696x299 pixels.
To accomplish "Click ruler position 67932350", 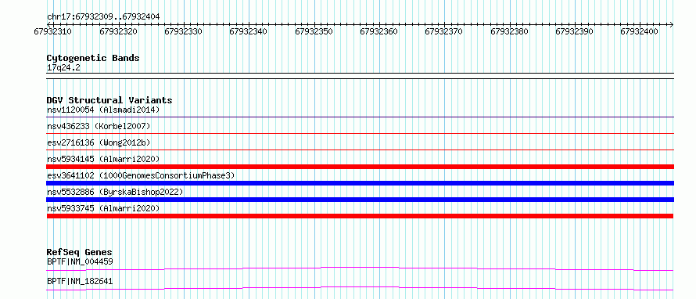I will click(314, 31).
